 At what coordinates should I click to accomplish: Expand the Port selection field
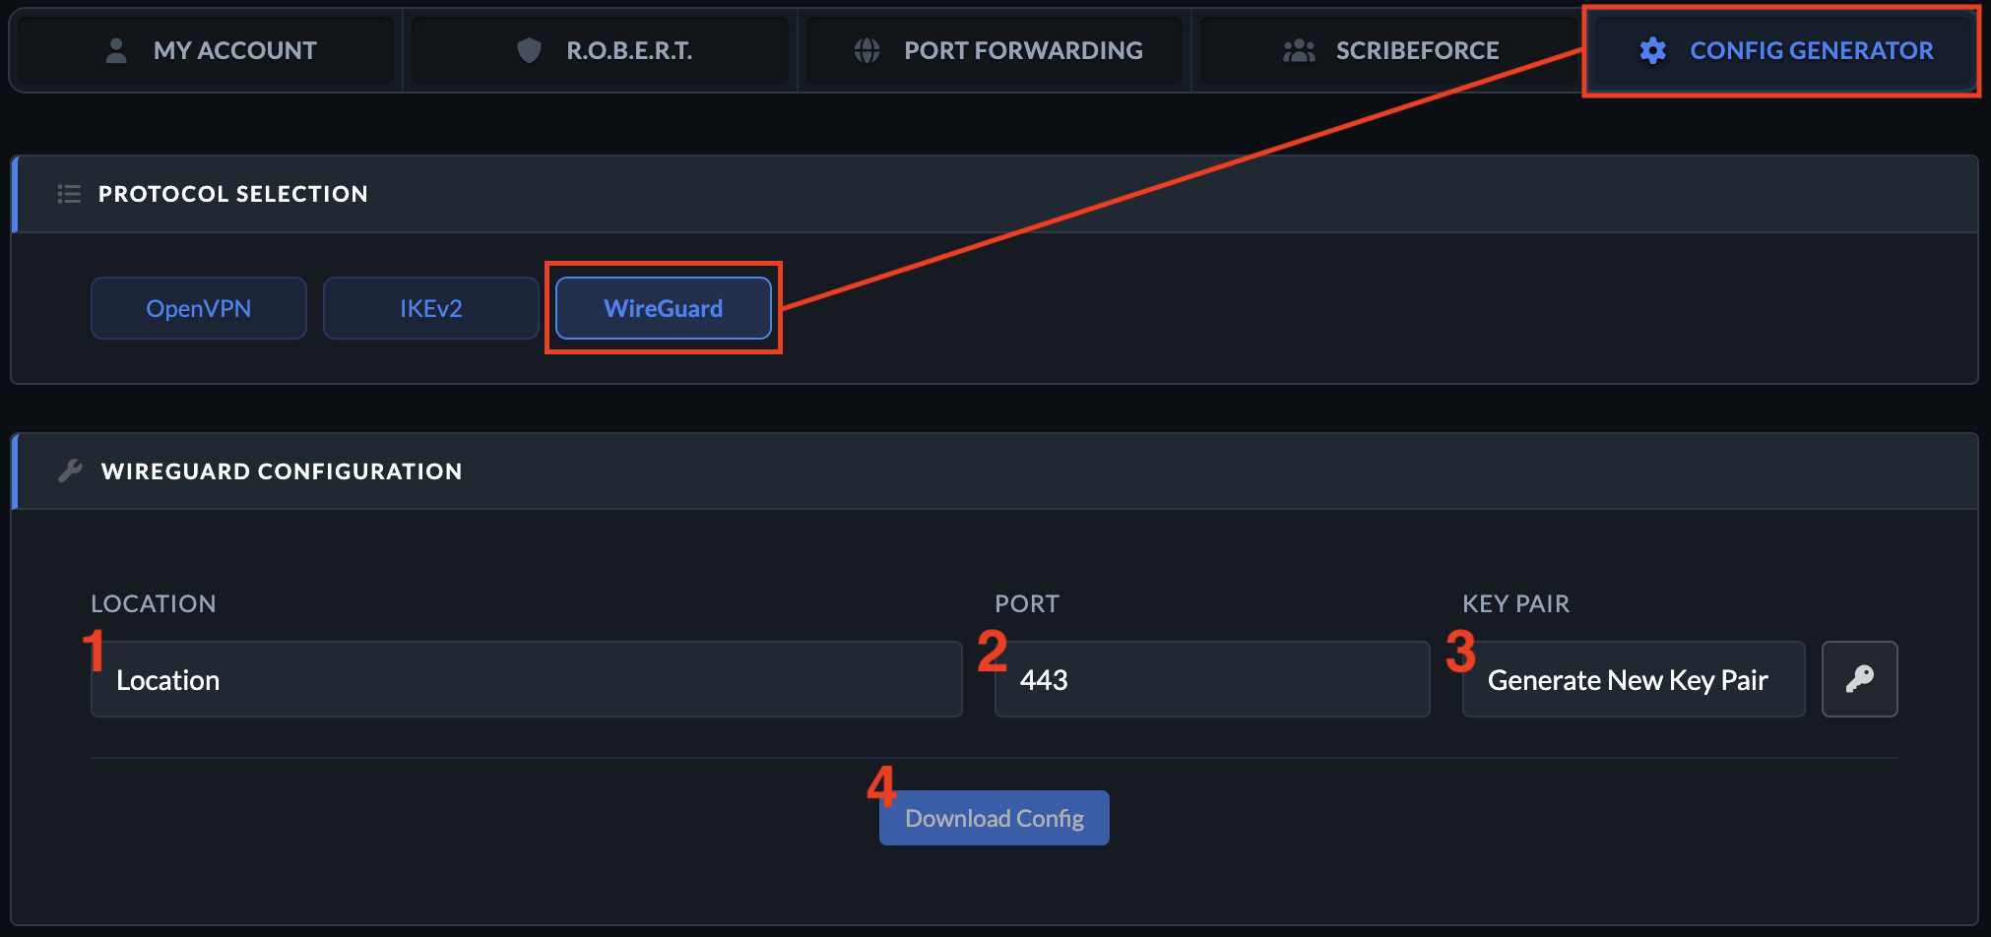tap(1211, 679)
